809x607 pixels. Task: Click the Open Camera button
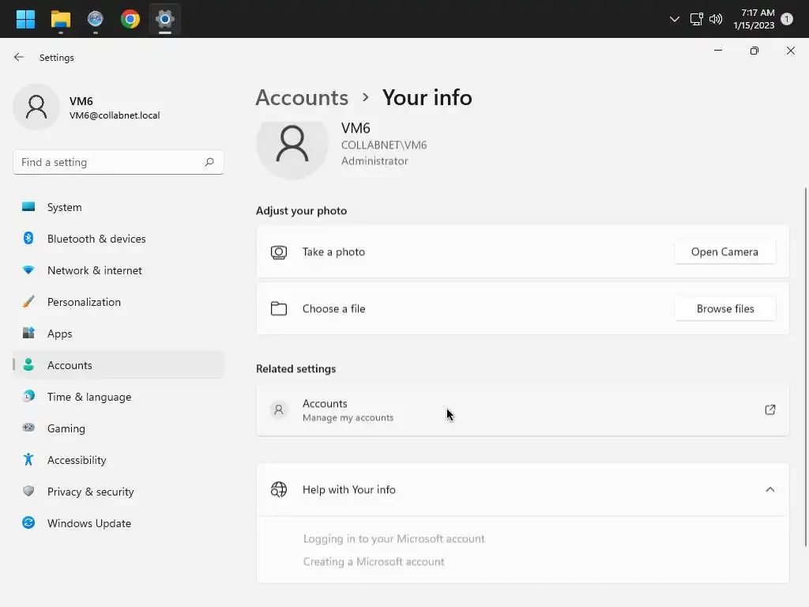pyautogui.click(x=724, y=252)
